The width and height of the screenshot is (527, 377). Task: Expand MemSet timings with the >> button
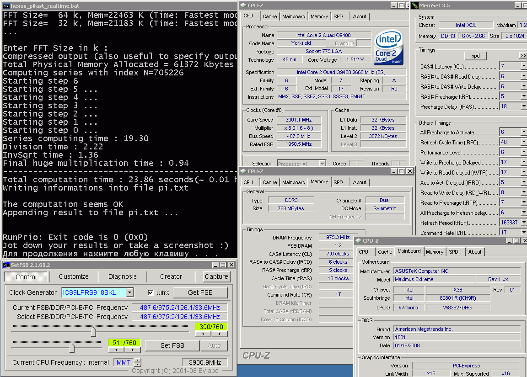click(x=523, y=56)
